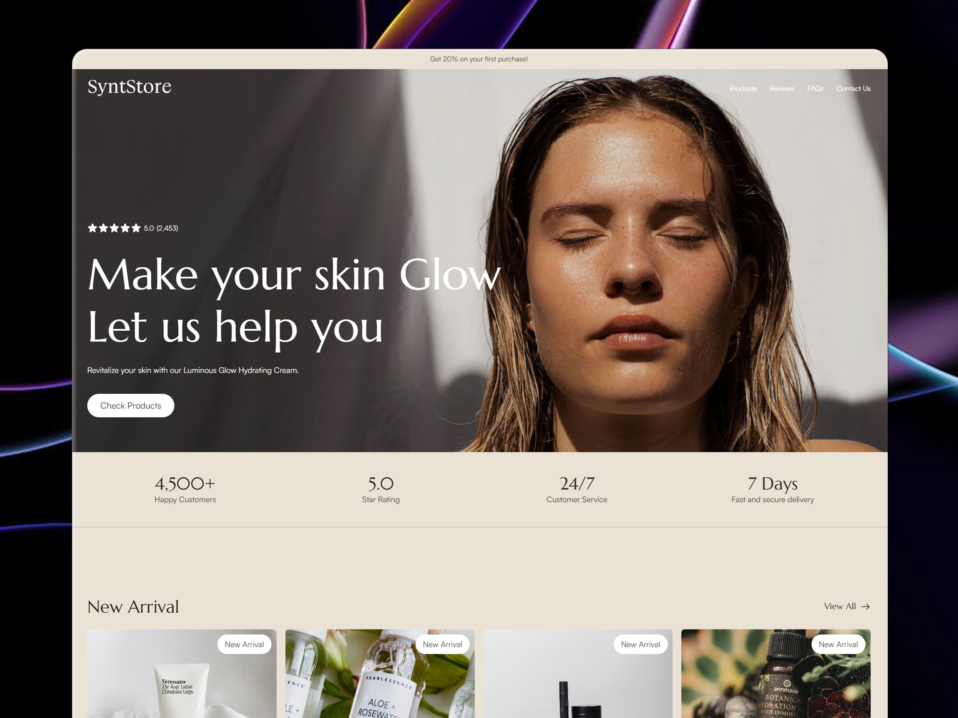Select the Contact Us tab
This screenshot has width=958, height=718.
click(x=853, y=89)
